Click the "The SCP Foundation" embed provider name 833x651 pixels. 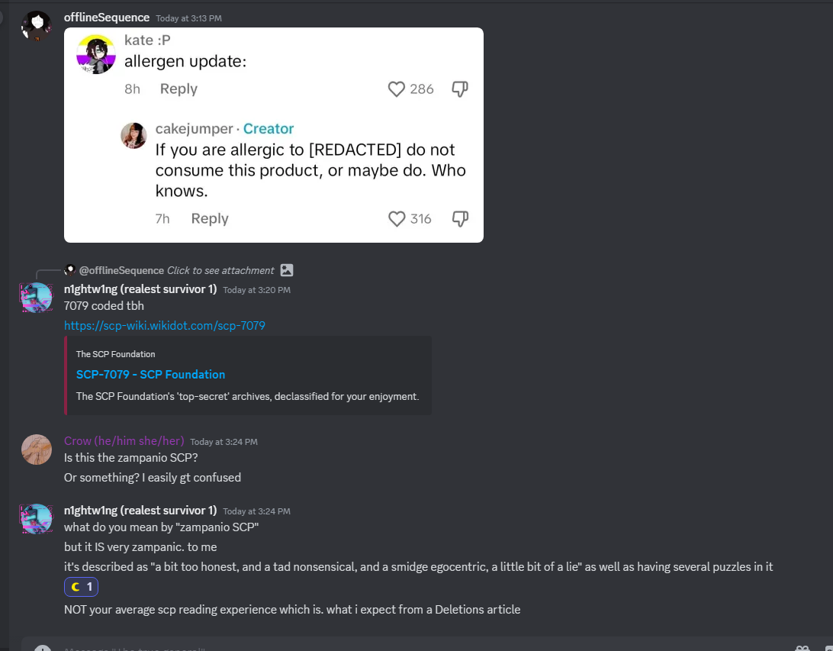115,354
